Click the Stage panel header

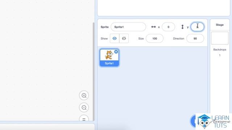coord(220,25)
